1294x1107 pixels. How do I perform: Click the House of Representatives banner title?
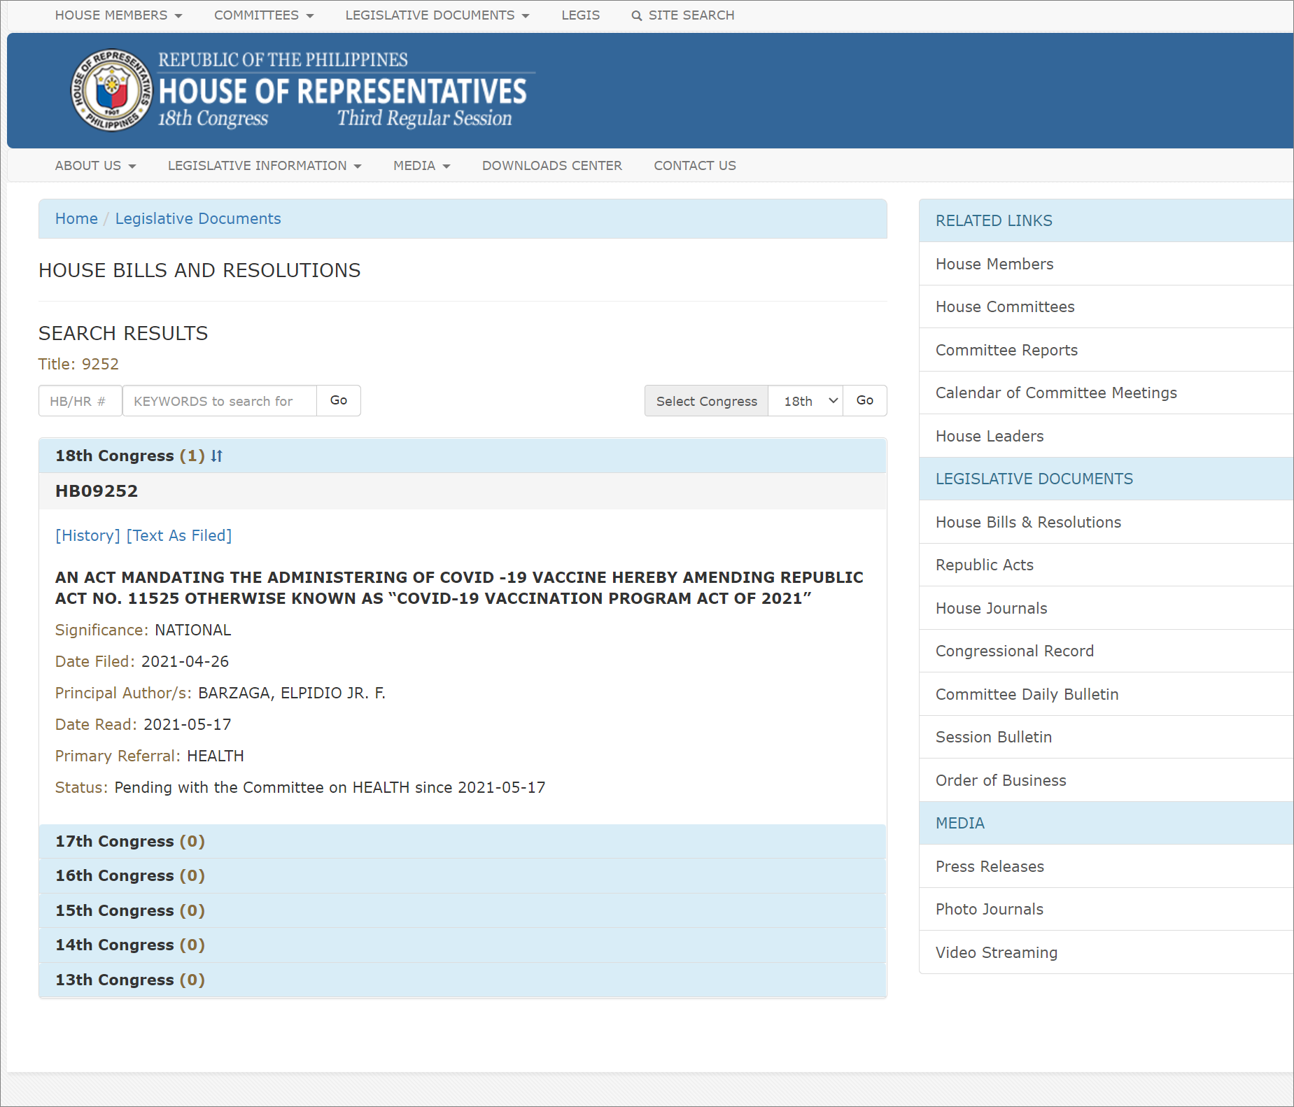[343, 92]
